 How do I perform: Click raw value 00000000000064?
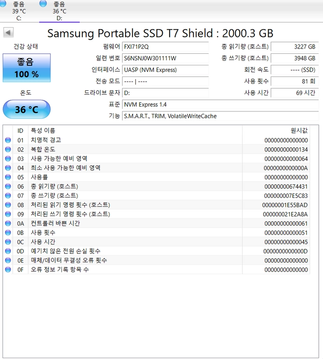tap(286, 159)
